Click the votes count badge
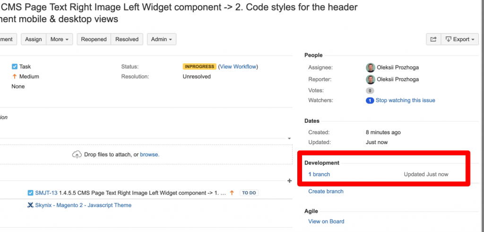Screen dimensions: 484x232 click(x=370, y=91)
